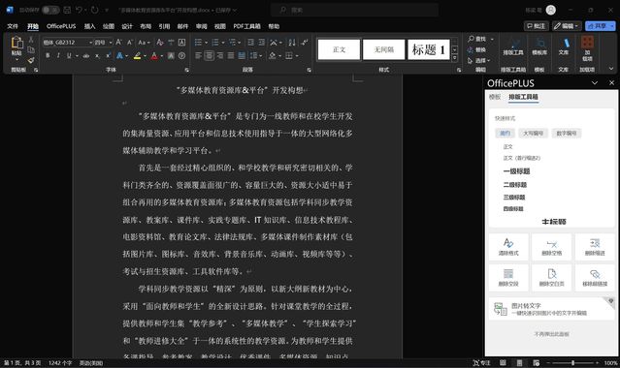Apply the 一级标题 quick style

[x=516, y=171]
